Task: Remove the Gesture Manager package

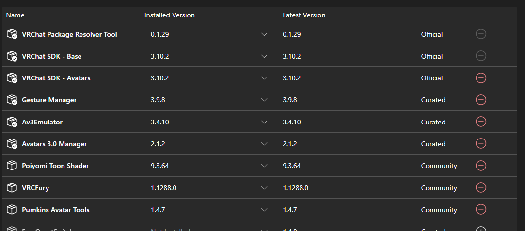Action: 481,100
